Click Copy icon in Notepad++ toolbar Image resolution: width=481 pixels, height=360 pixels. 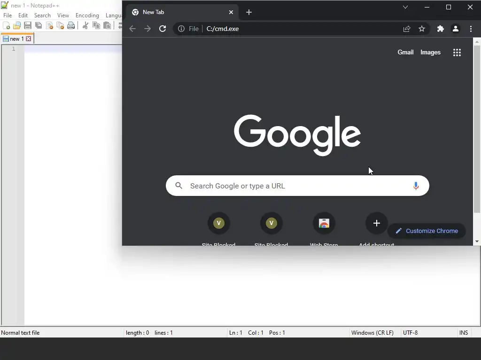pos(96,26)
